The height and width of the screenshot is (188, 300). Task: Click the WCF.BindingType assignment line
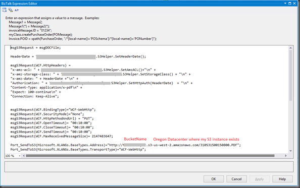click(x=53, y=109)
